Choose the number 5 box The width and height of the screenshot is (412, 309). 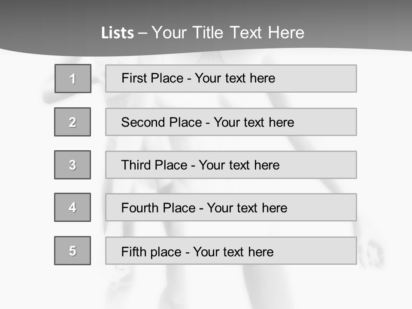[73, 251]
